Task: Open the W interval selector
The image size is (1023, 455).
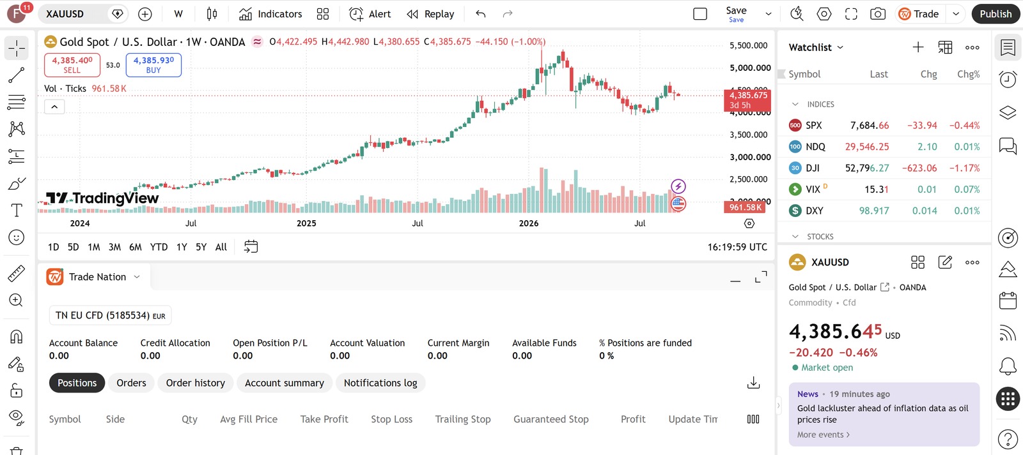Action: tap(178, 14)
